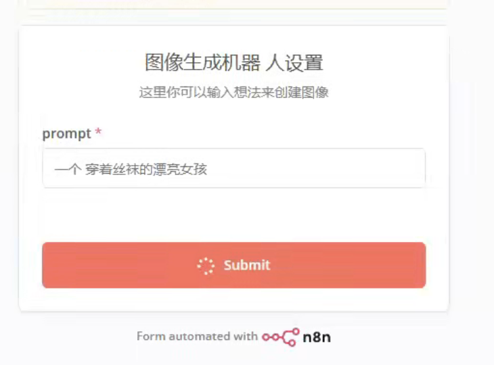494x365 pixels.
Task: Click the text "一个 穿着丝袜的漂亮女孩" in the input
Action: click(131, 169)
